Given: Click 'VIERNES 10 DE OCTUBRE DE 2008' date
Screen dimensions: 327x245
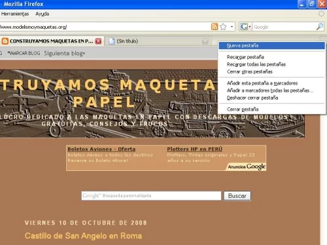Looking at the screenshot, I should (86, 223).
